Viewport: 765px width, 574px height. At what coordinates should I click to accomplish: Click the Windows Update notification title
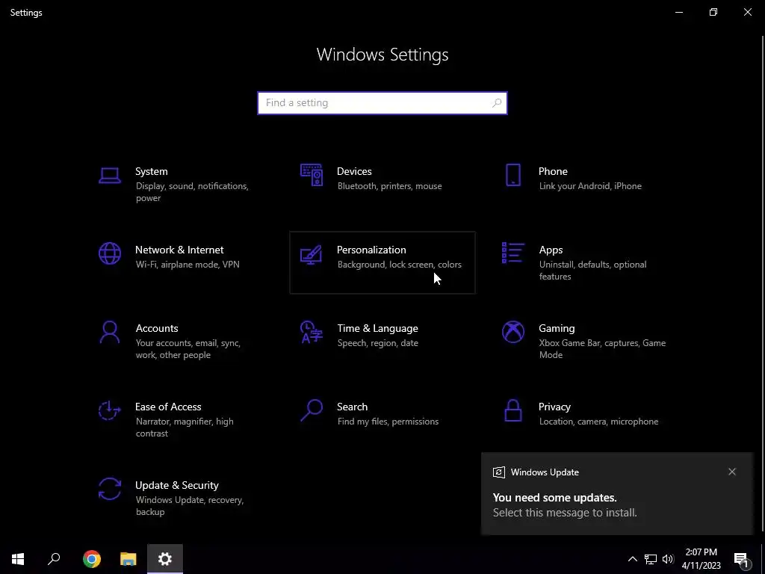pos(545,472)
